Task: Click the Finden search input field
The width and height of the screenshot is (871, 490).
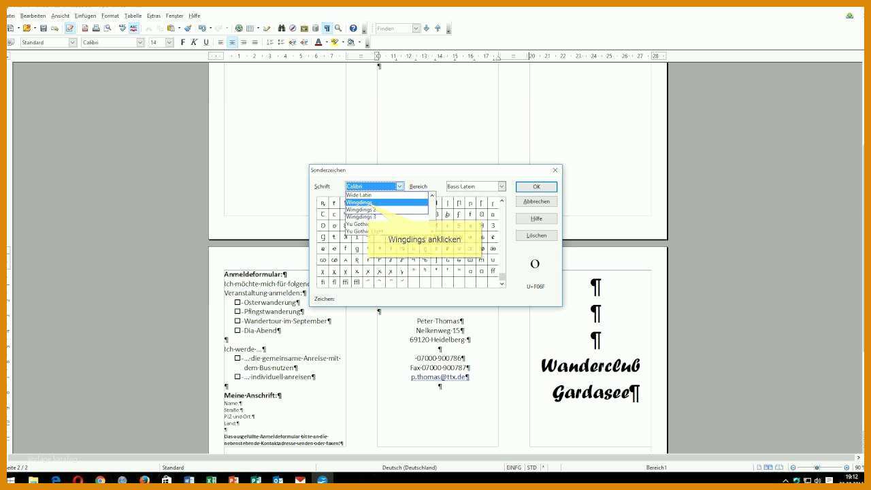Action: (x=393, y=28)
